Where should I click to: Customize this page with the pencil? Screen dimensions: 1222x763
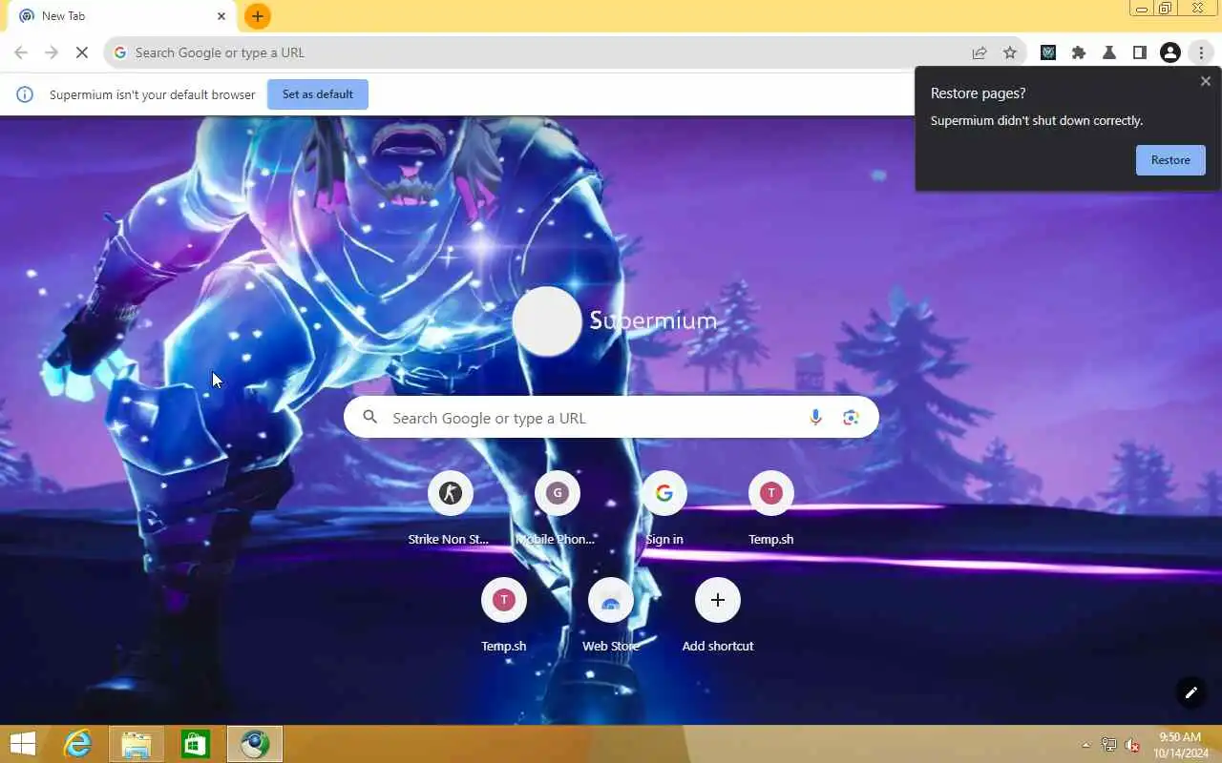point(1190,692)
